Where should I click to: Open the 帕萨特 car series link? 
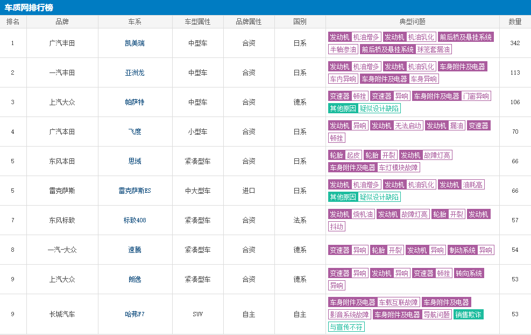click(x=134, y=102)
